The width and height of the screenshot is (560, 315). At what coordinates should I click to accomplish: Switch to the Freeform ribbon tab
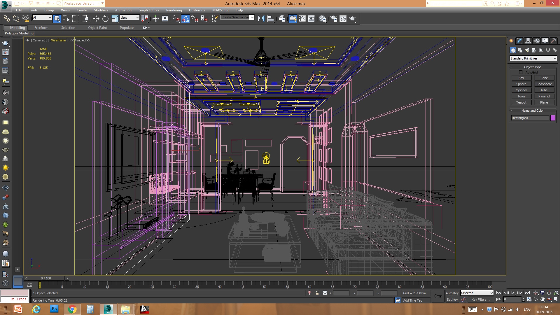click(41, 28)
